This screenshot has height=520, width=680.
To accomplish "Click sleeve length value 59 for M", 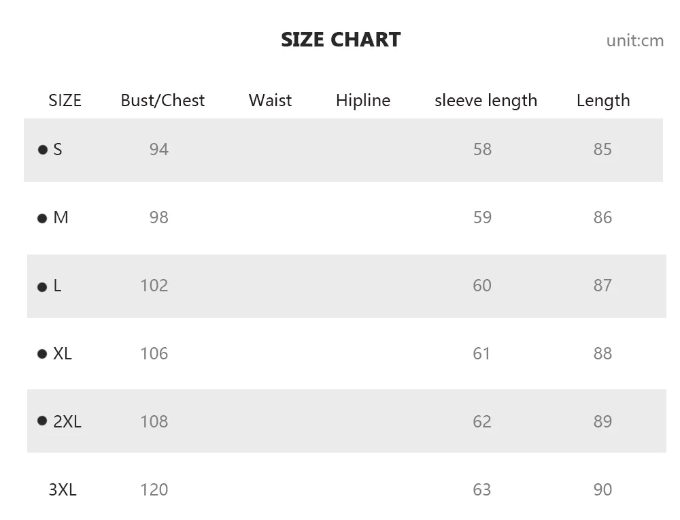I will [482, 218].
